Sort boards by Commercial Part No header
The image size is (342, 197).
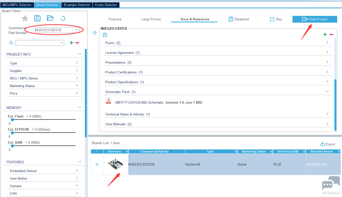click(157, 151)
